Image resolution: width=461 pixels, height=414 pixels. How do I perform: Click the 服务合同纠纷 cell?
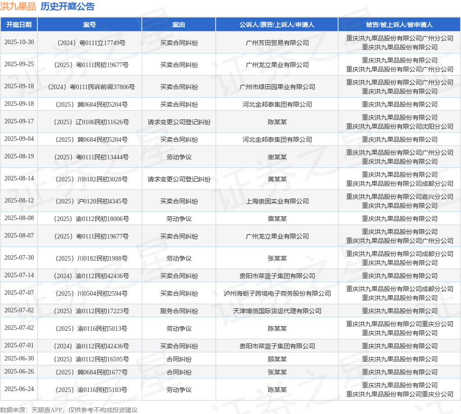(179, 311)
